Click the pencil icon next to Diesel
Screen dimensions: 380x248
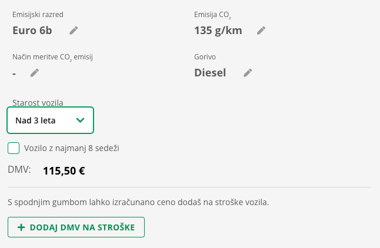[x=248, y=73]
